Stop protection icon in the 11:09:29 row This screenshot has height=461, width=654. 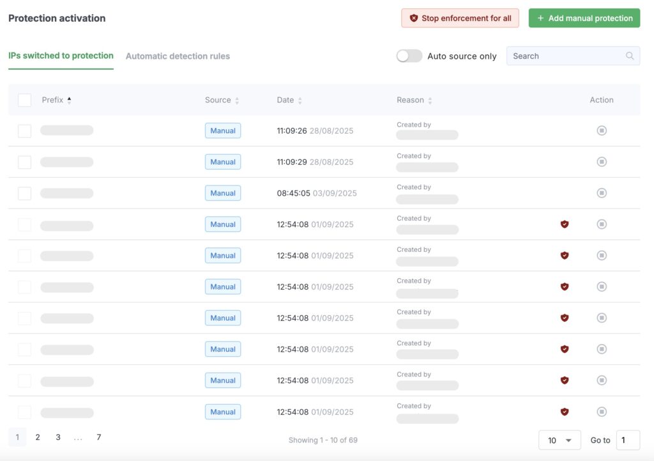click(x=602, y=162)
